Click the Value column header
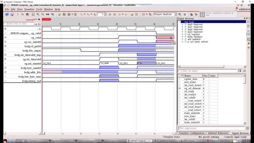This screenshot has width=254, height=143. coord(213,76)
